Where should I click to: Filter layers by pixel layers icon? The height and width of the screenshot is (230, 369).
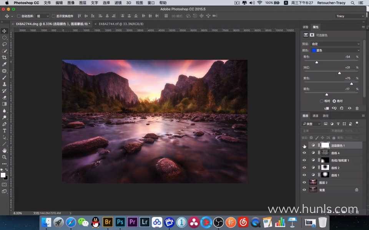326,124
